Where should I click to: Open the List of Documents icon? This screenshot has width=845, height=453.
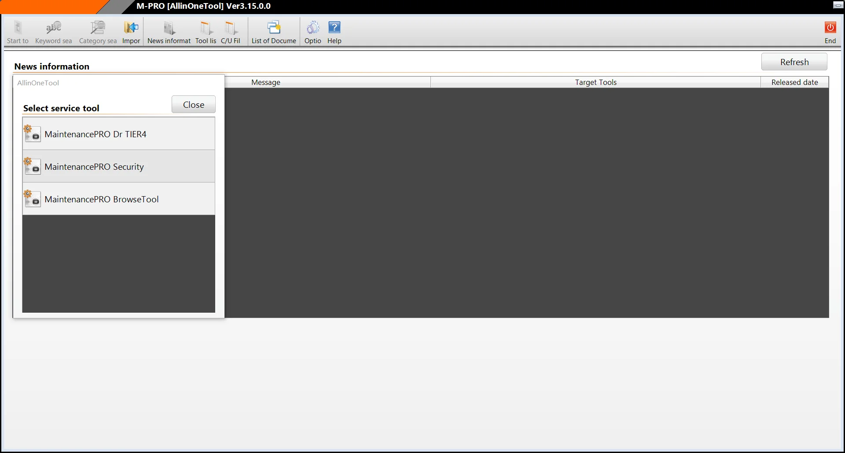[274, 28]
